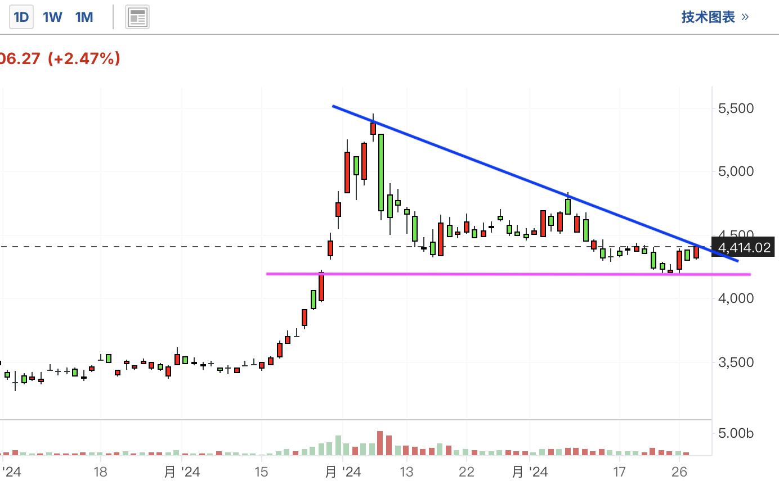Click date label 26 on time axis
Image resolution: width=779 pixels, height=490 pixels.
click(x=679, y=471)
